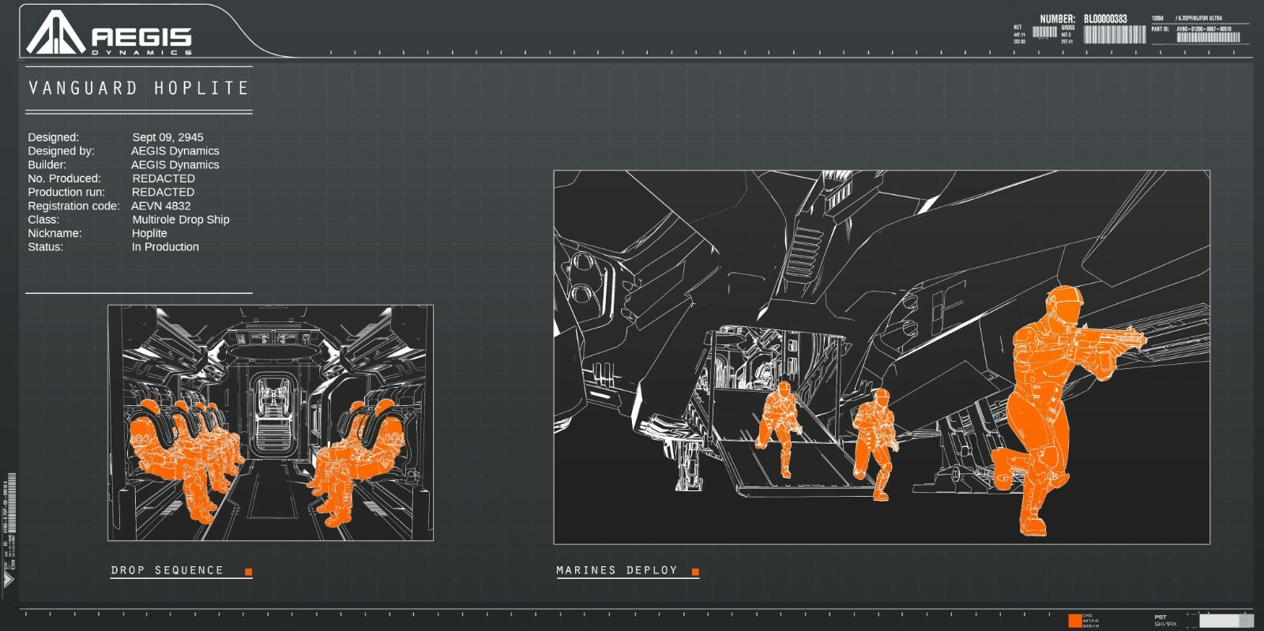Click the MARINES DEPLOY caption
This screenshot has height=631, width=1264.
pyautogui.click(x=617, y=570)
